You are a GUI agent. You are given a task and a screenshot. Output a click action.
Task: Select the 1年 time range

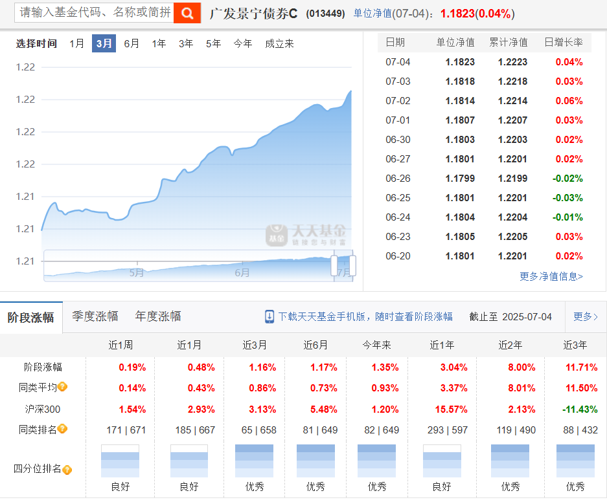coord(159,43)
